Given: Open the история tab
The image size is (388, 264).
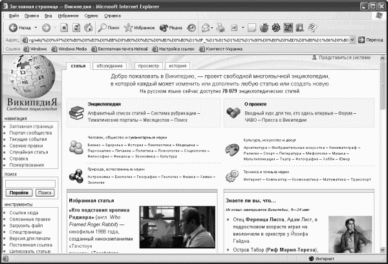Looking at the screenshot, I should tap(178, 66).
